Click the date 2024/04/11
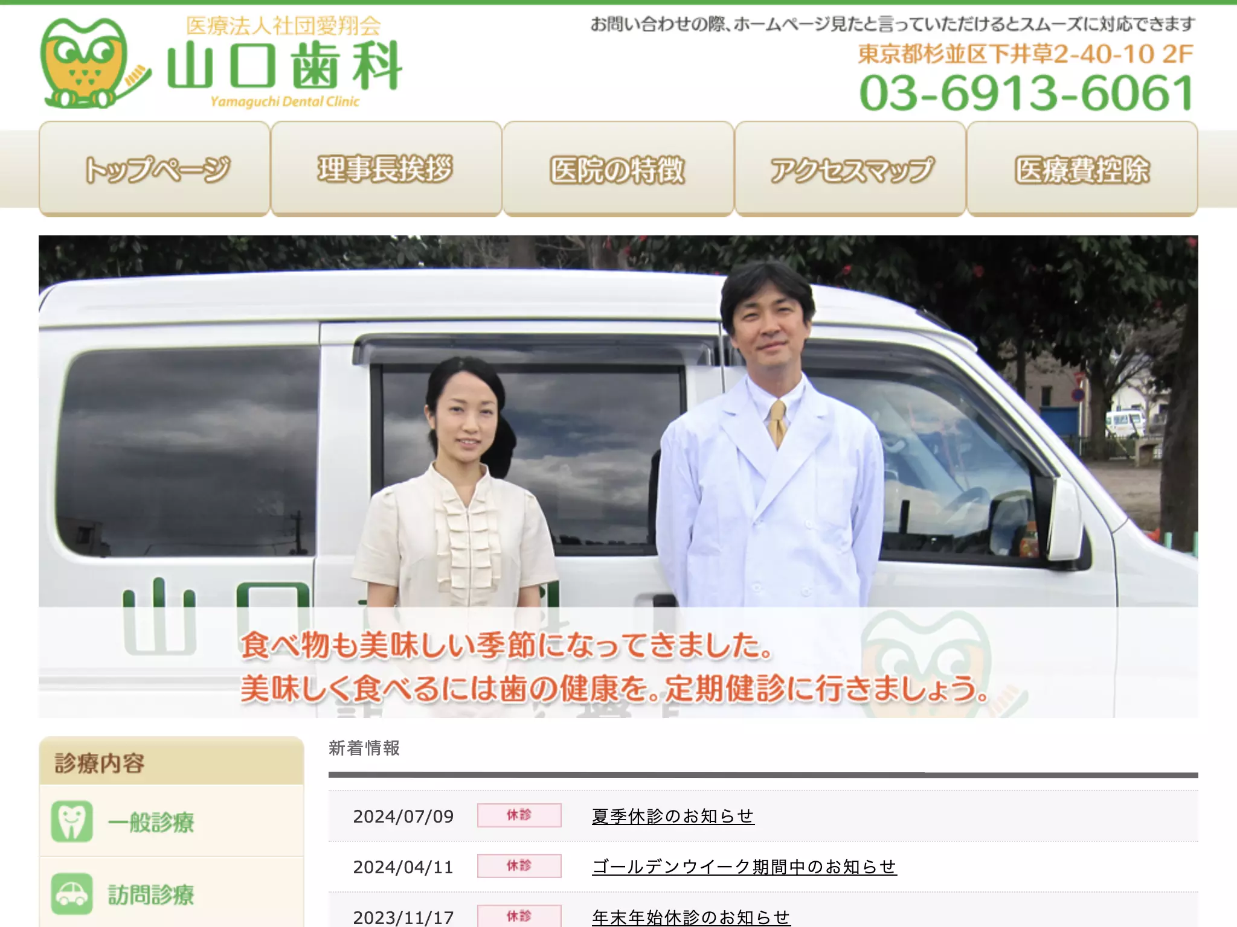1237x927 pixels. pyautogui.click(x=403, y=867)
